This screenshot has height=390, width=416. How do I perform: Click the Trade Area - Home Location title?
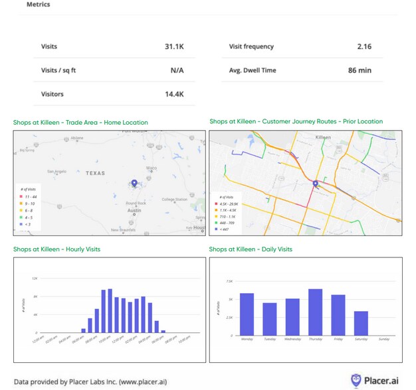point(80,123)
